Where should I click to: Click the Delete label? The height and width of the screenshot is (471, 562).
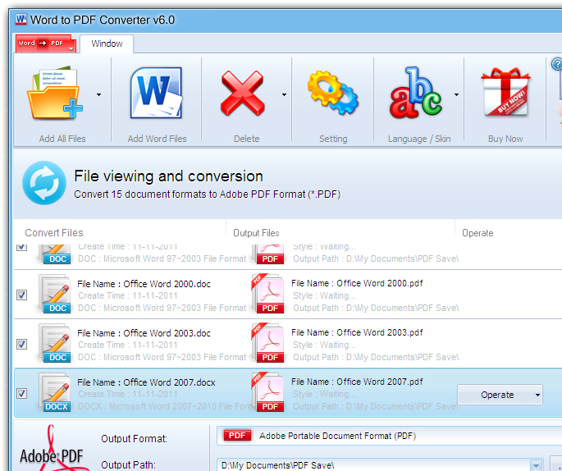point(247,139)
